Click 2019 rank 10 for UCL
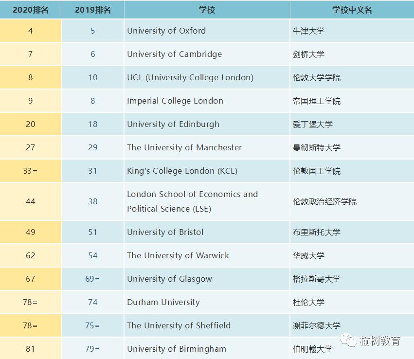The image size is (414, 359). tap(93, 77)
